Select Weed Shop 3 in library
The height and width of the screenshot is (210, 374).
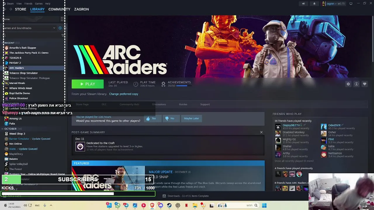click(x=17, y=134)
